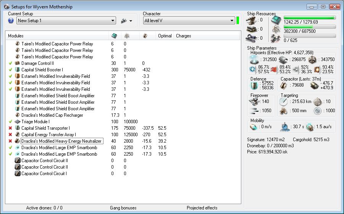Open the Current Setup dropdown list
344x214 pixels.
tap(113, 21)
